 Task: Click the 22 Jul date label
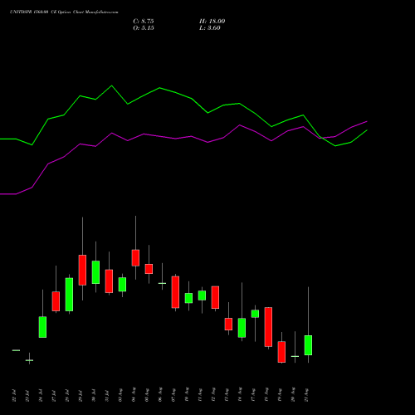tap(14, 396)
